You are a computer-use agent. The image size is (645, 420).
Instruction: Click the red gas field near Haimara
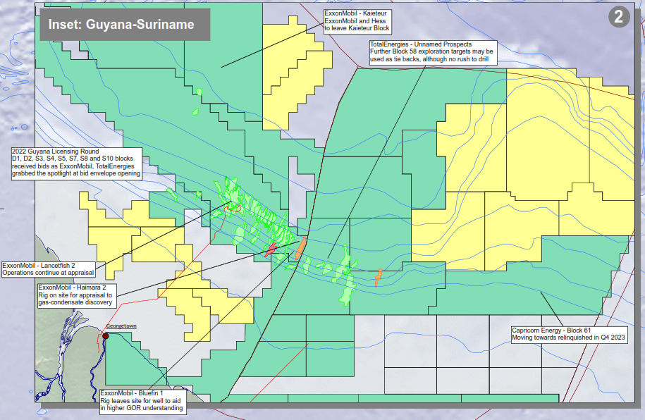pos(270,249)
